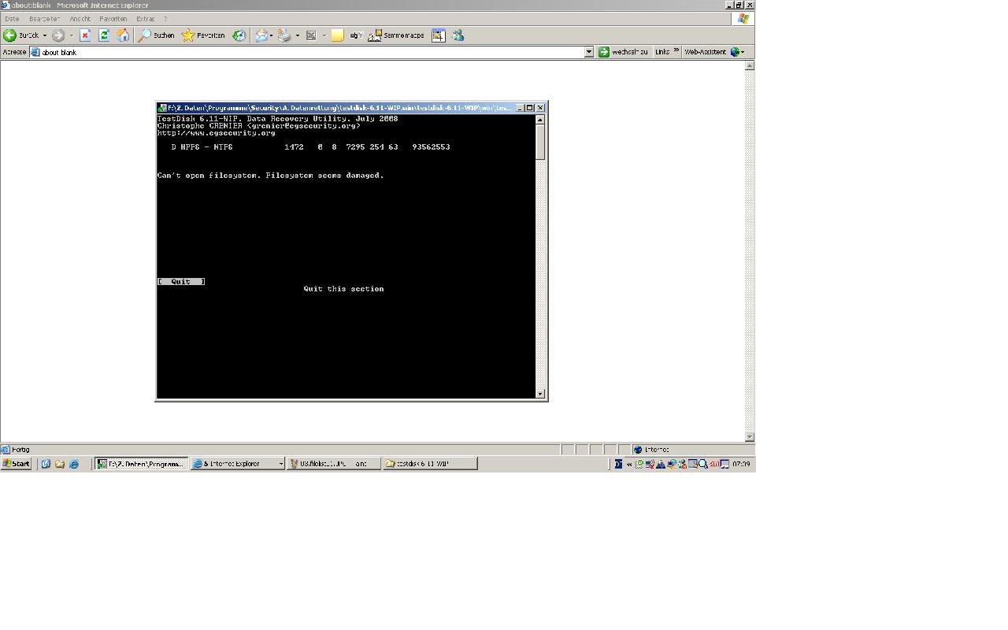Open the Bearbeiten menu

tap(44, 19)
